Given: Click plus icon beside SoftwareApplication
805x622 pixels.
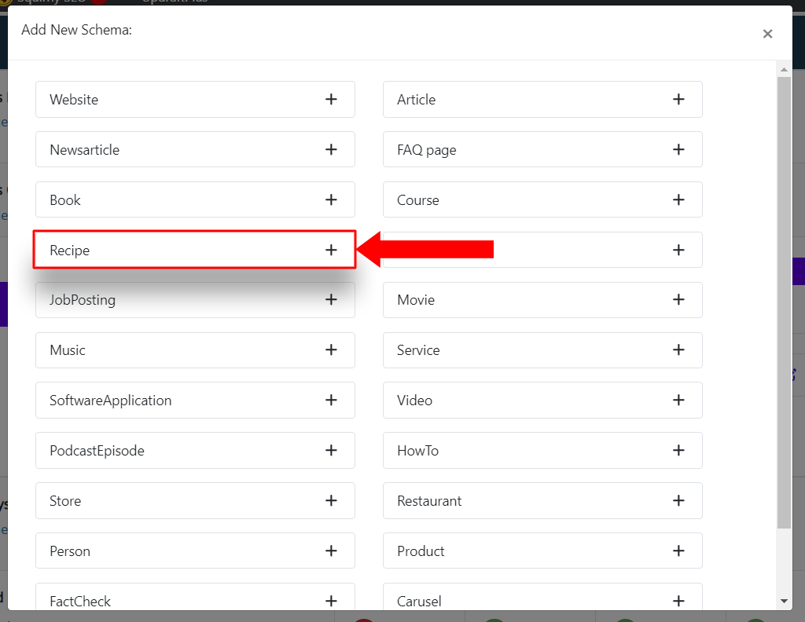Looking at the screenshot, I should click(331, 400).
